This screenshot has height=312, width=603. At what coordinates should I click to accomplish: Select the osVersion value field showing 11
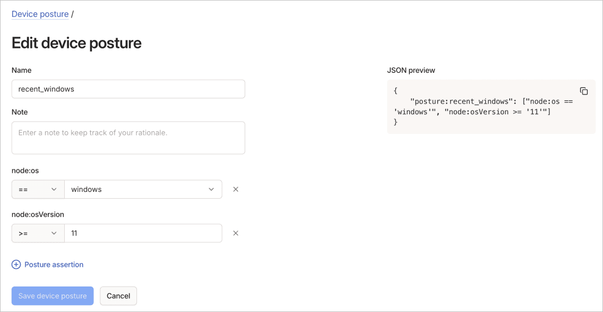tap(143, 233)
